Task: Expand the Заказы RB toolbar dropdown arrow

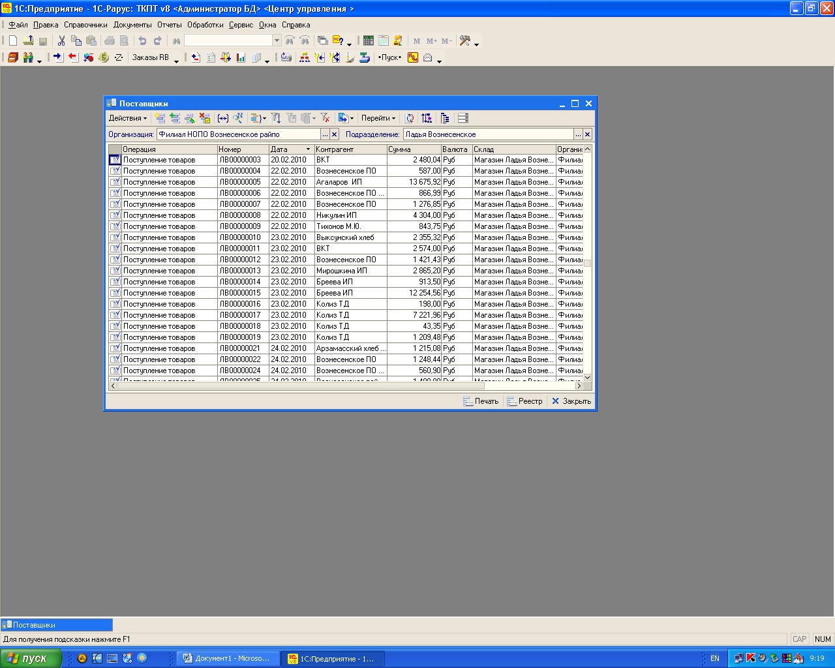Action: tap(176, 60)
